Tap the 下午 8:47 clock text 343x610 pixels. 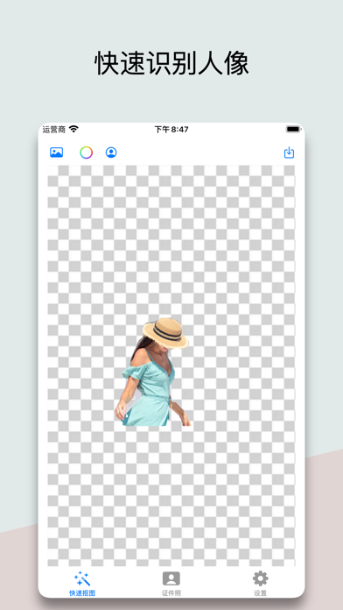point(171,130)
